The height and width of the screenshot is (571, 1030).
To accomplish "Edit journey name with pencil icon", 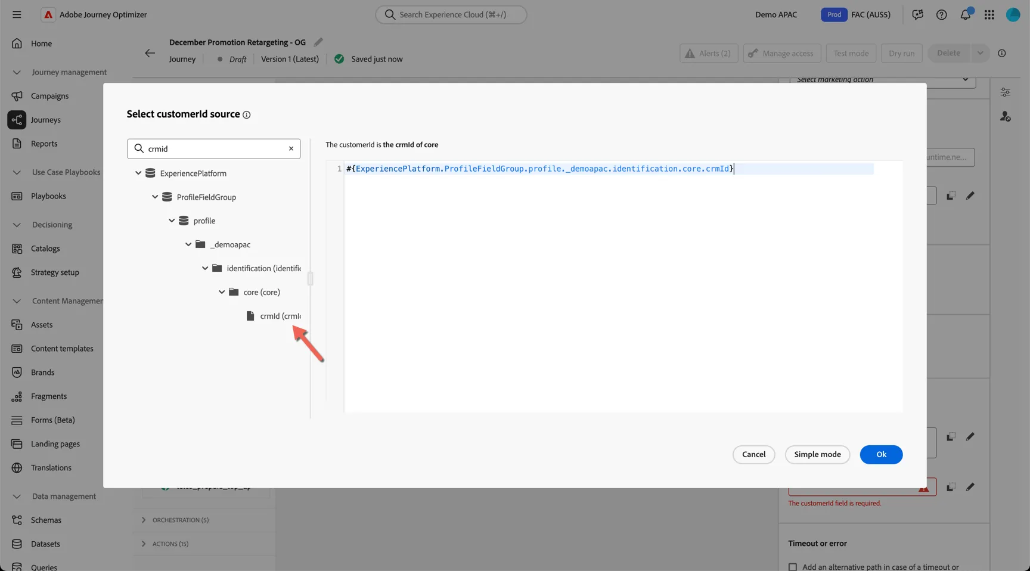I will pyautogui.click(x=318, y=42).
